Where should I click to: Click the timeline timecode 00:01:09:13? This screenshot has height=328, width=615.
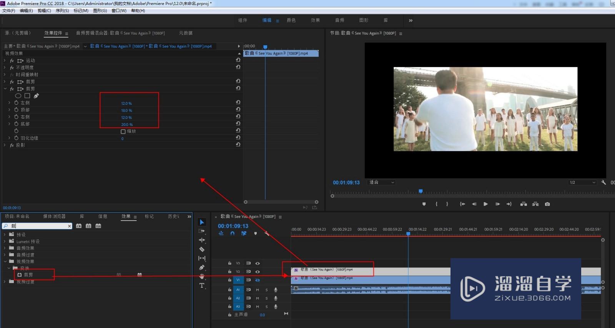[x=233, y=226]
